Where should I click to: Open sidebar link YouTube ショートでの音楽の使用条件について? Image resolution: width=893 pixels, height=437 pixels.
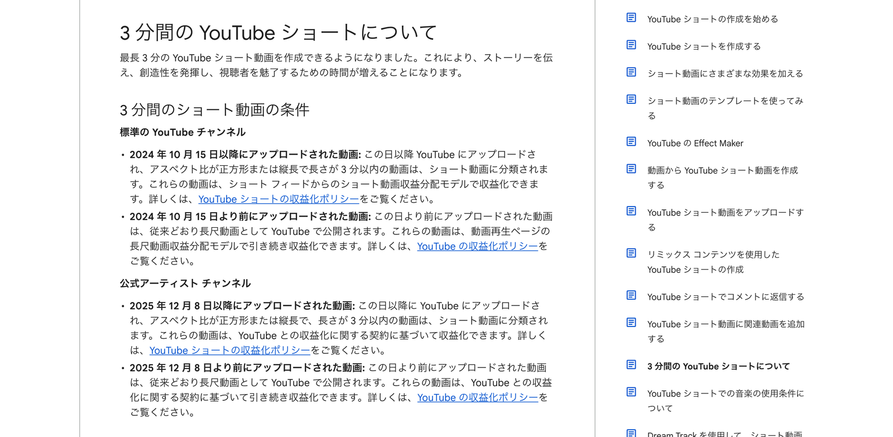click(x=726, y=401)
